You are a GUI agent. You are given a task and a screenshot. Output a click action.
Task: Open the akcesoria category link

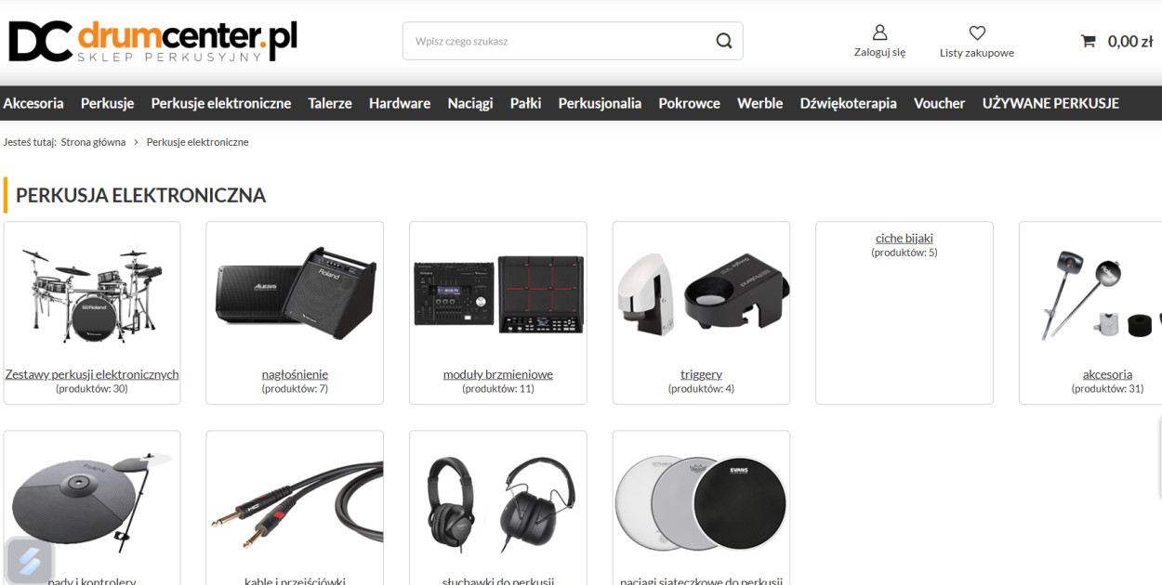[x=1107, y=374]
